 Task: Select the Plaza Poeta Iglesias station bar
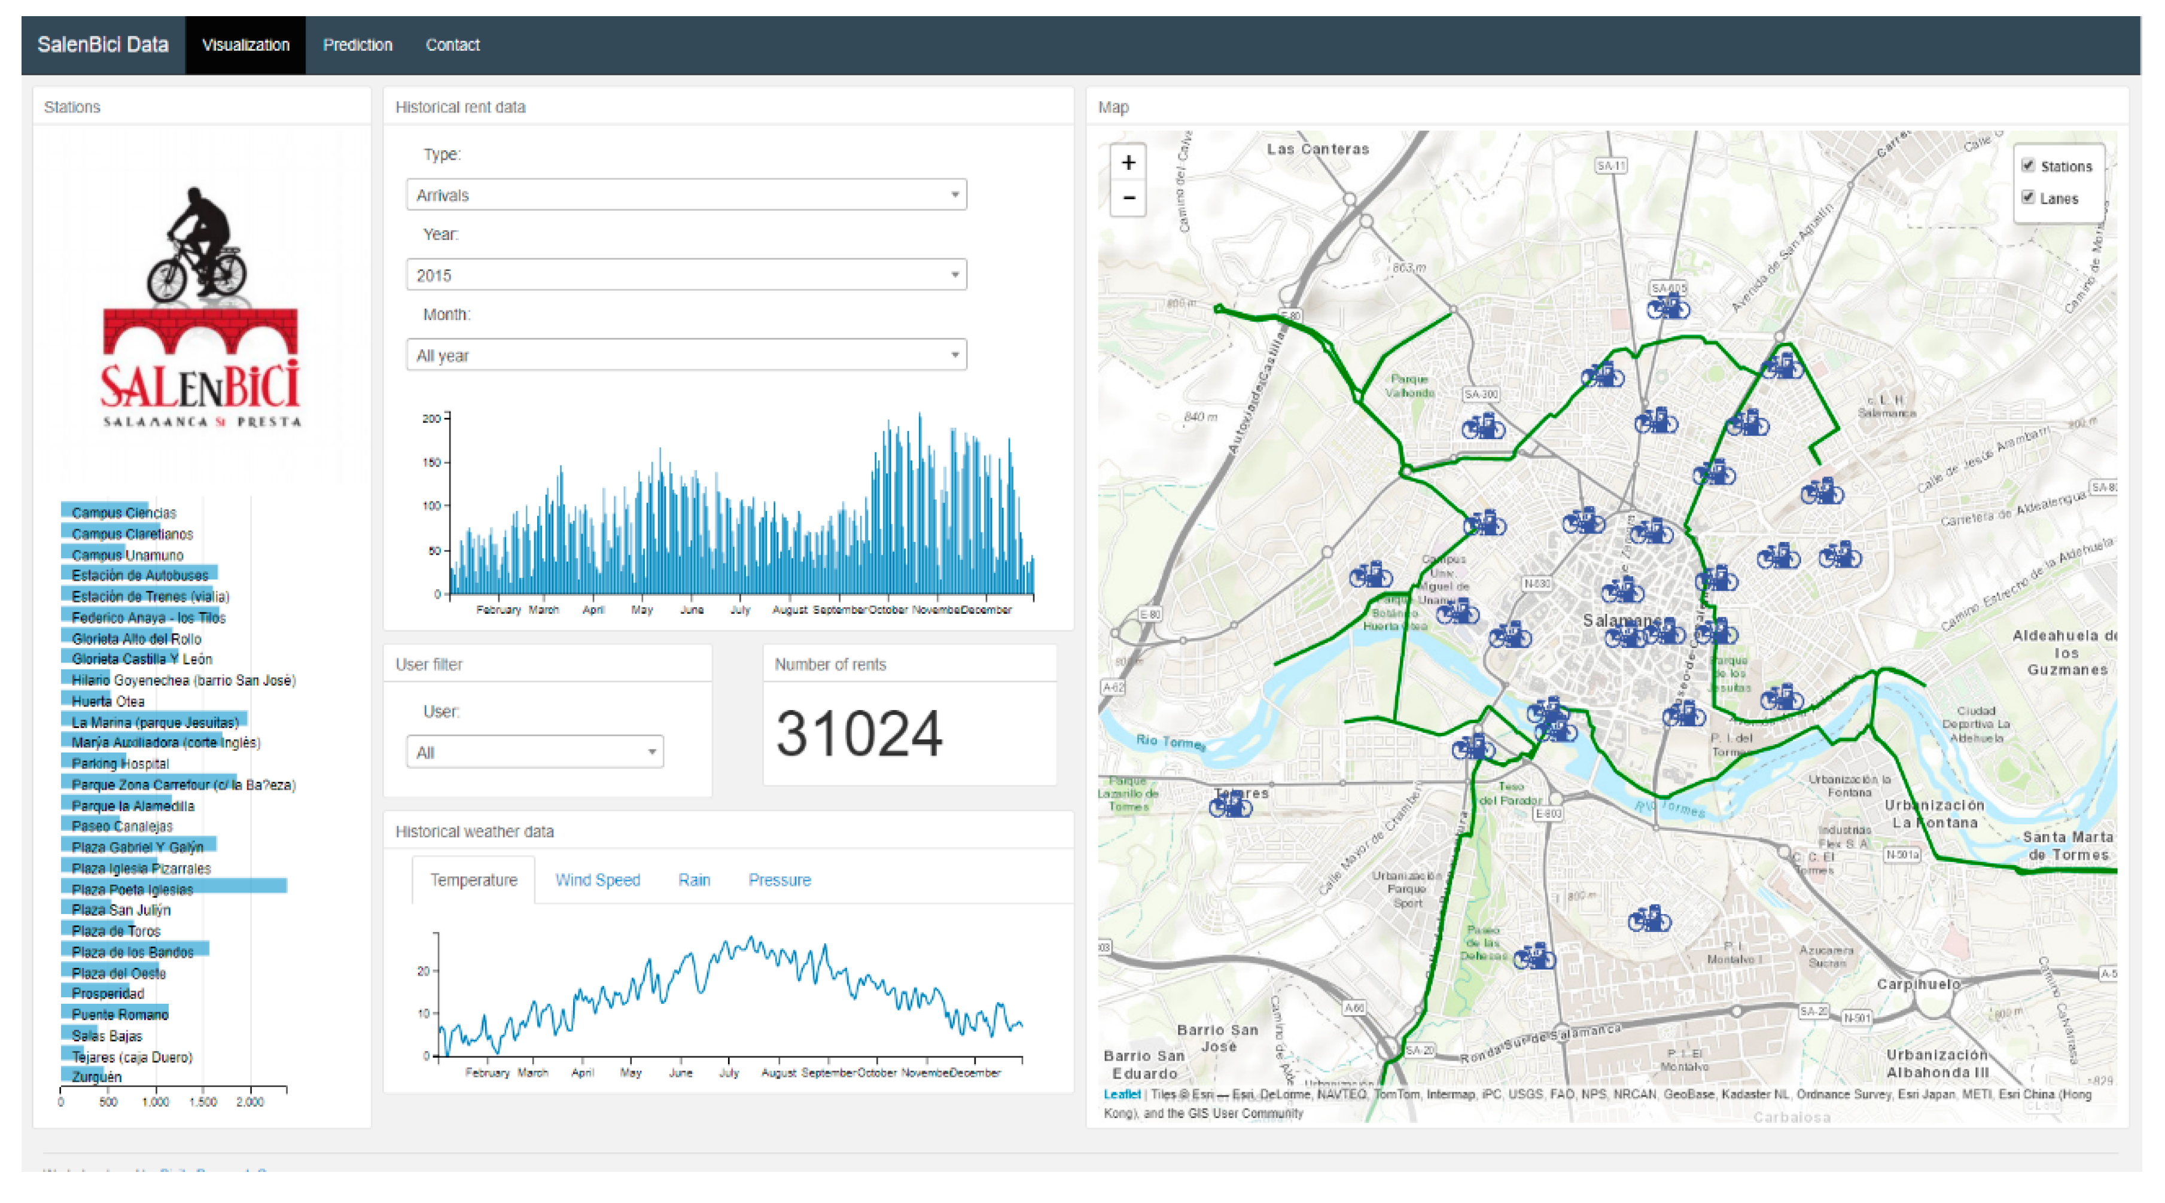click(174, 887)
